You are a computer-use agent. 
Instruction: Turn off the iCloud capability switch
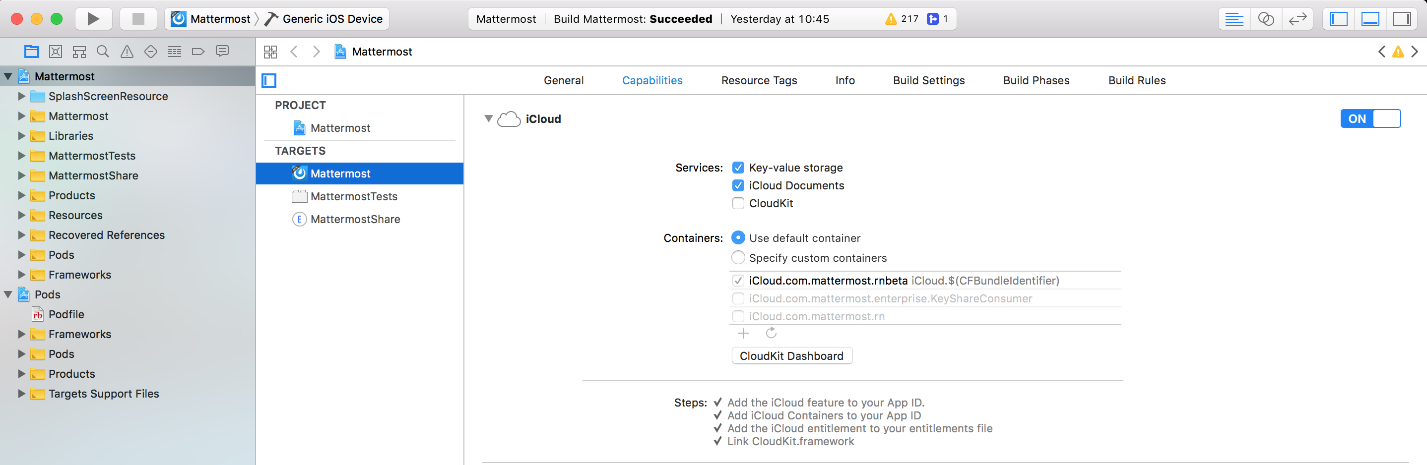click(1370, 118)
